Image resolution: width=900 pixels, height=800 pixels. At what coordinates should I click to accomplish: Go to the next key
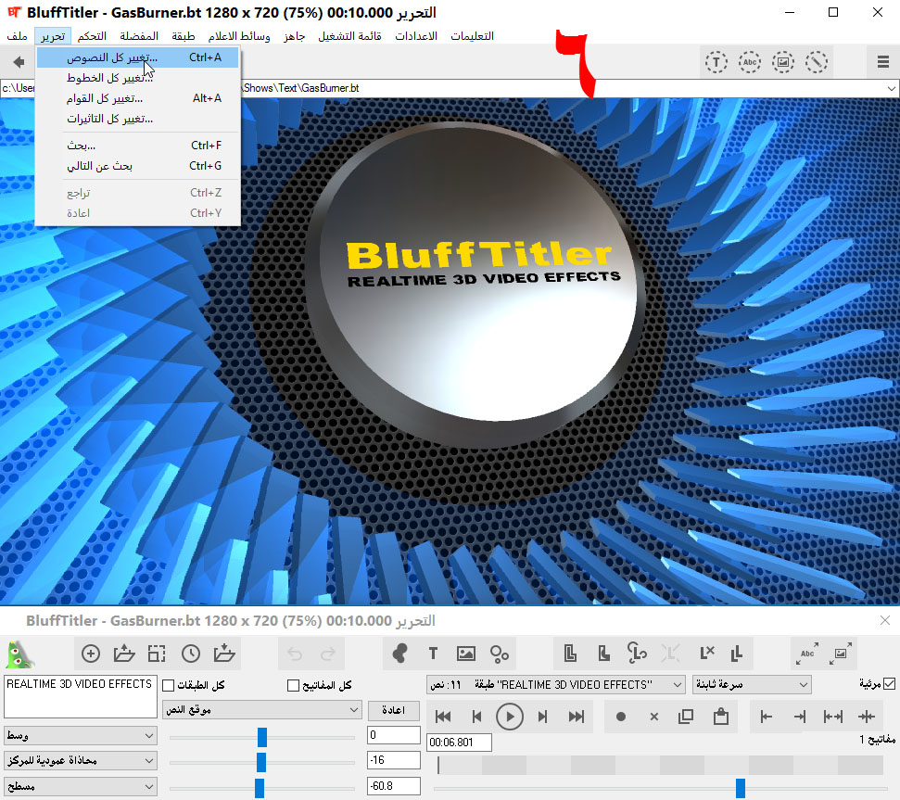tap(542, 717)
